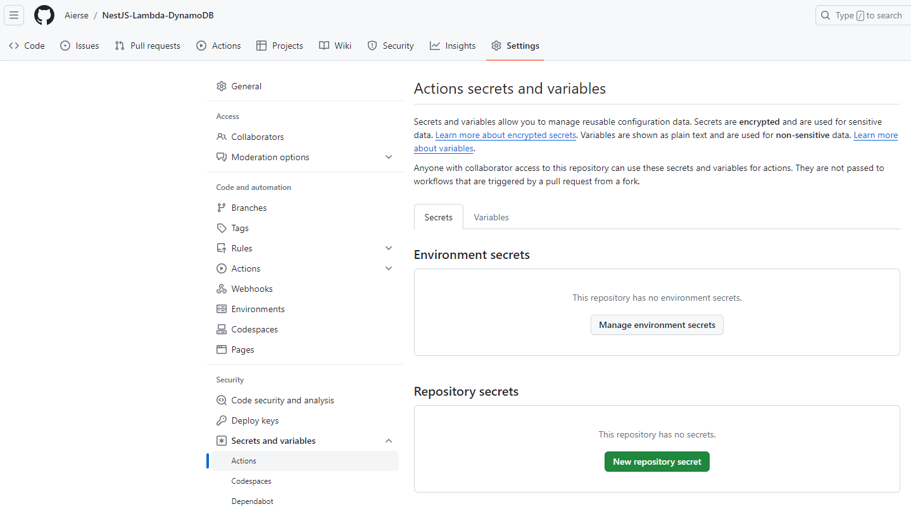
Task: Open the Issues repository tab
Action: pos(80,46)
